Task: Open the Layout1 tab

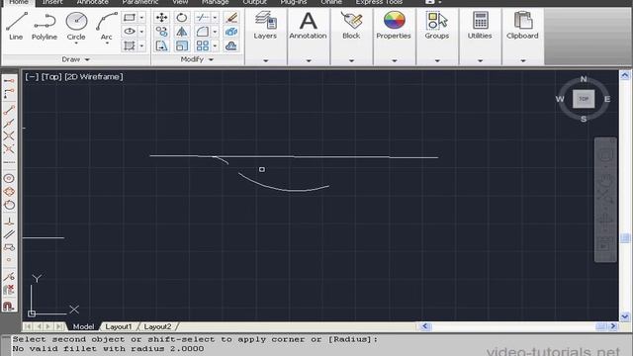Action: [119, 326]
